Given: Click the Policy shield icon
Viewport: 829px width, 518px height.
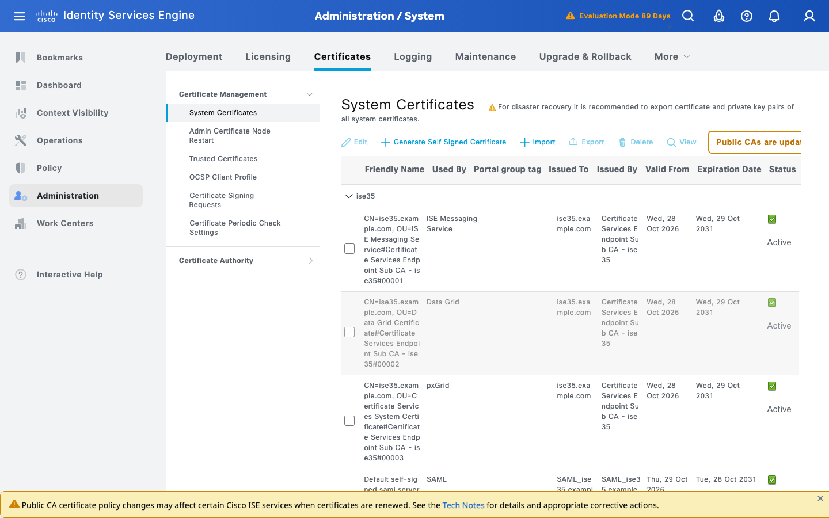Looking at the screenshot, I should (x=21, y=168).
